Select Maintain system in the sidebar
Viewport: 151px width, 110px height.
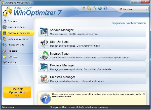[17, 27]
